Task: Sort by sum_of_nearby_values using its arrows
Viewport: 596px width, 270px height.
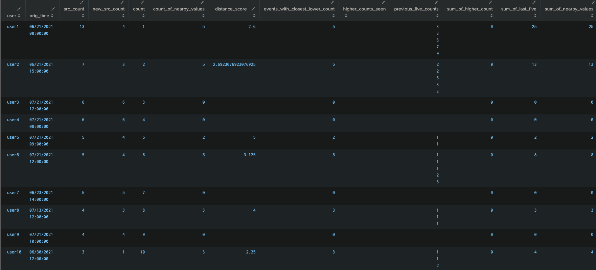Action: 592,16
